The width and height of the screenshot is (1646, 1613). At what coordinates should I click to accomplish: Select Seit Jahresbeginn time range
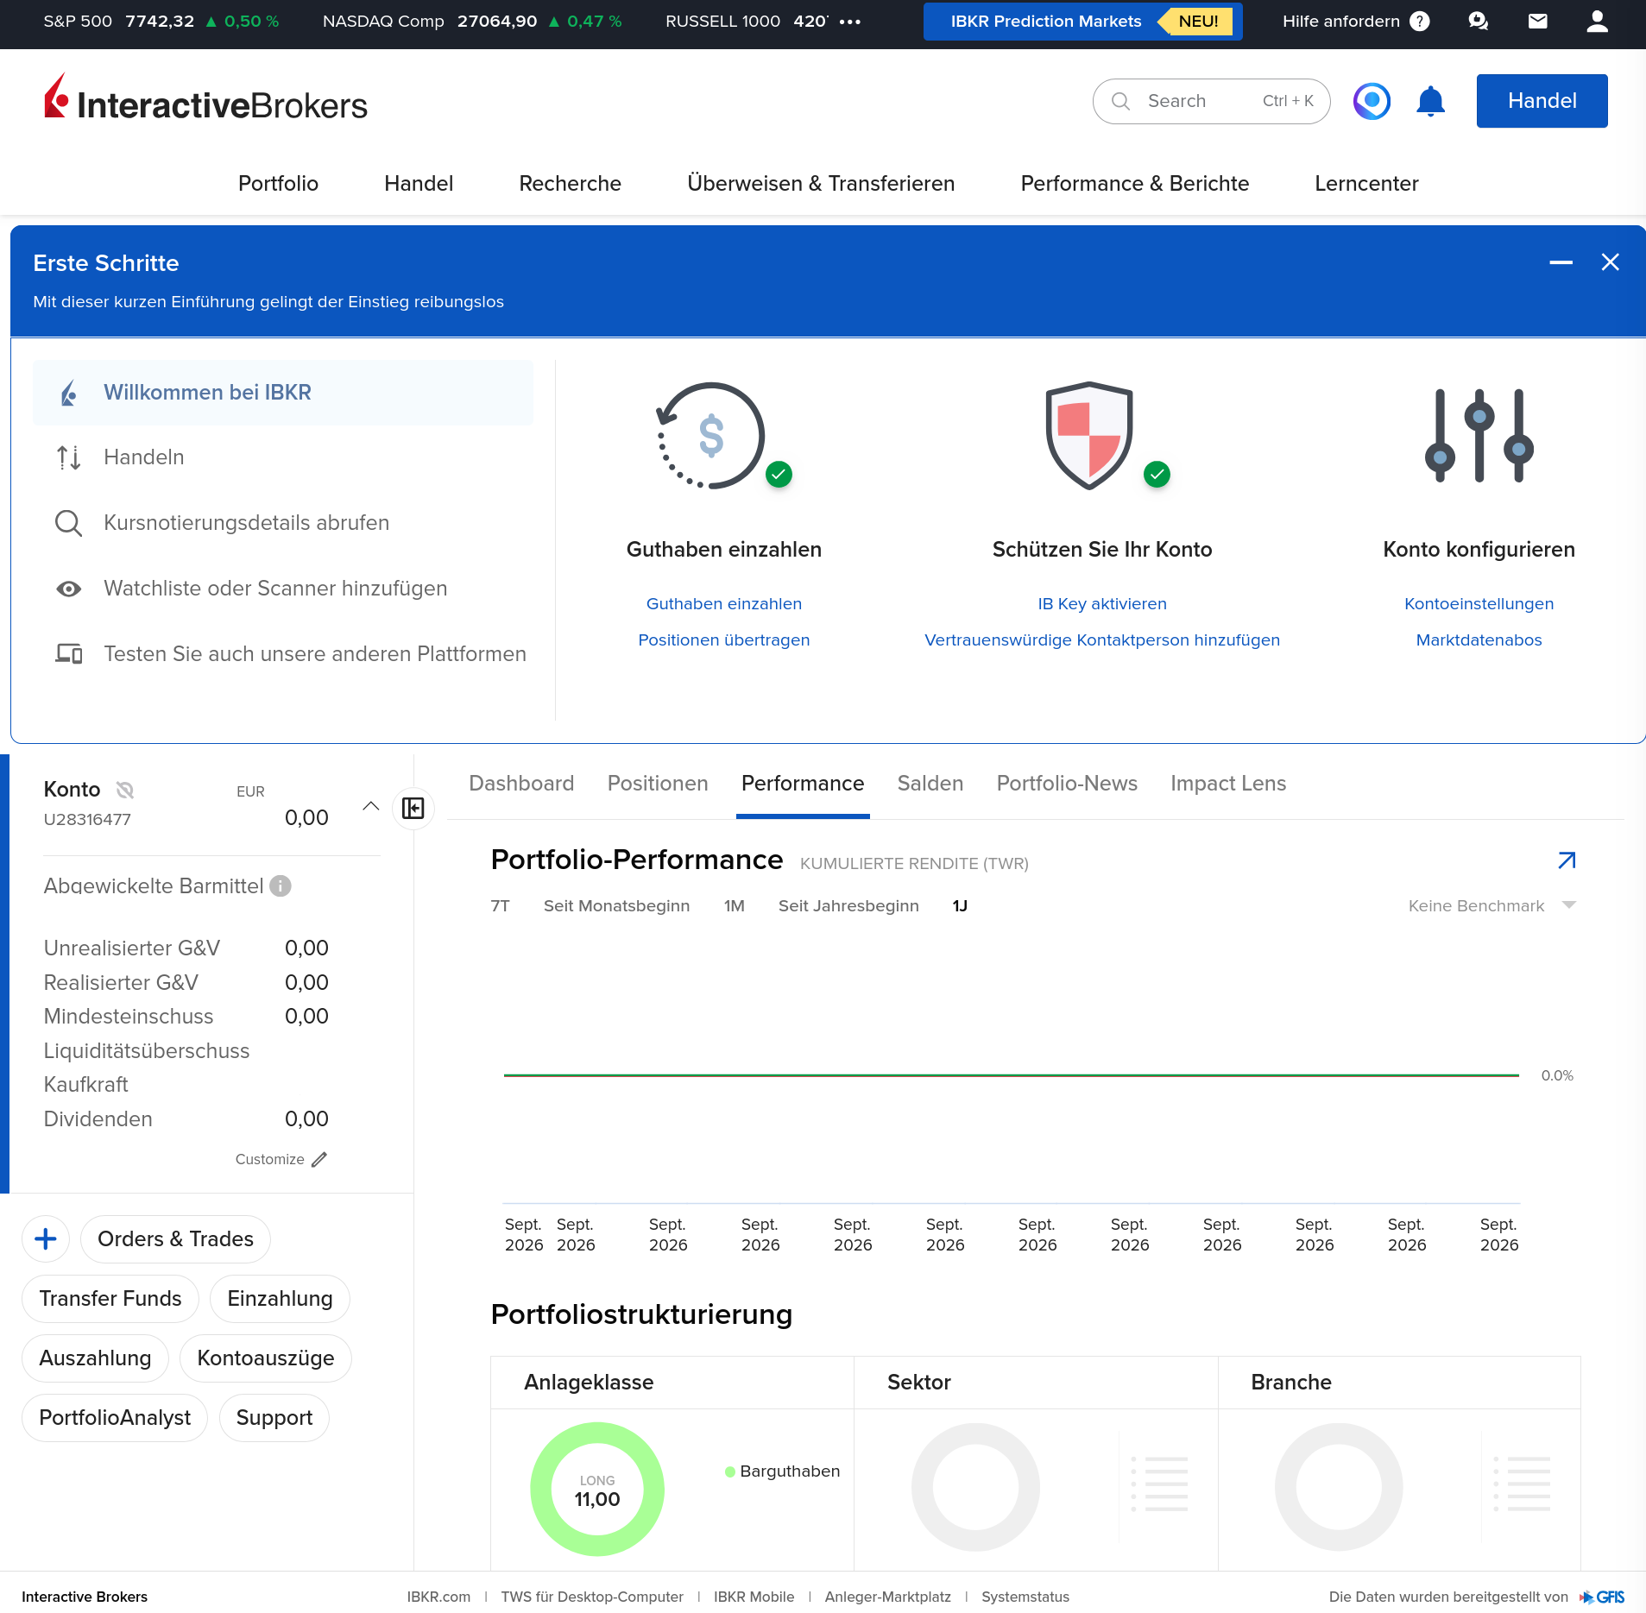coord(848,906)
